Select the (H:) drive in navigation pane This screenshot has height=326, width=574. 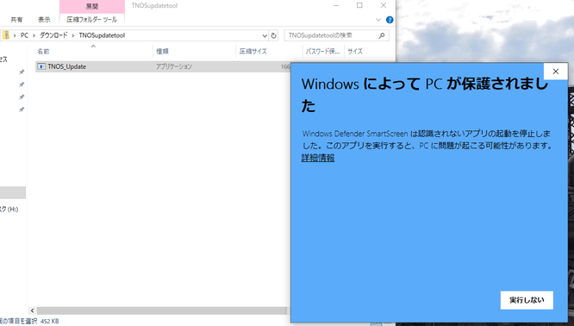[9, 210]
